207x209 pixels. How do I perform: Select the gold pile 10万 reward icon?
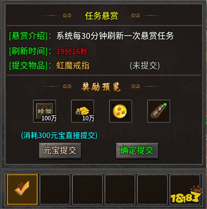tap(82, 111)
